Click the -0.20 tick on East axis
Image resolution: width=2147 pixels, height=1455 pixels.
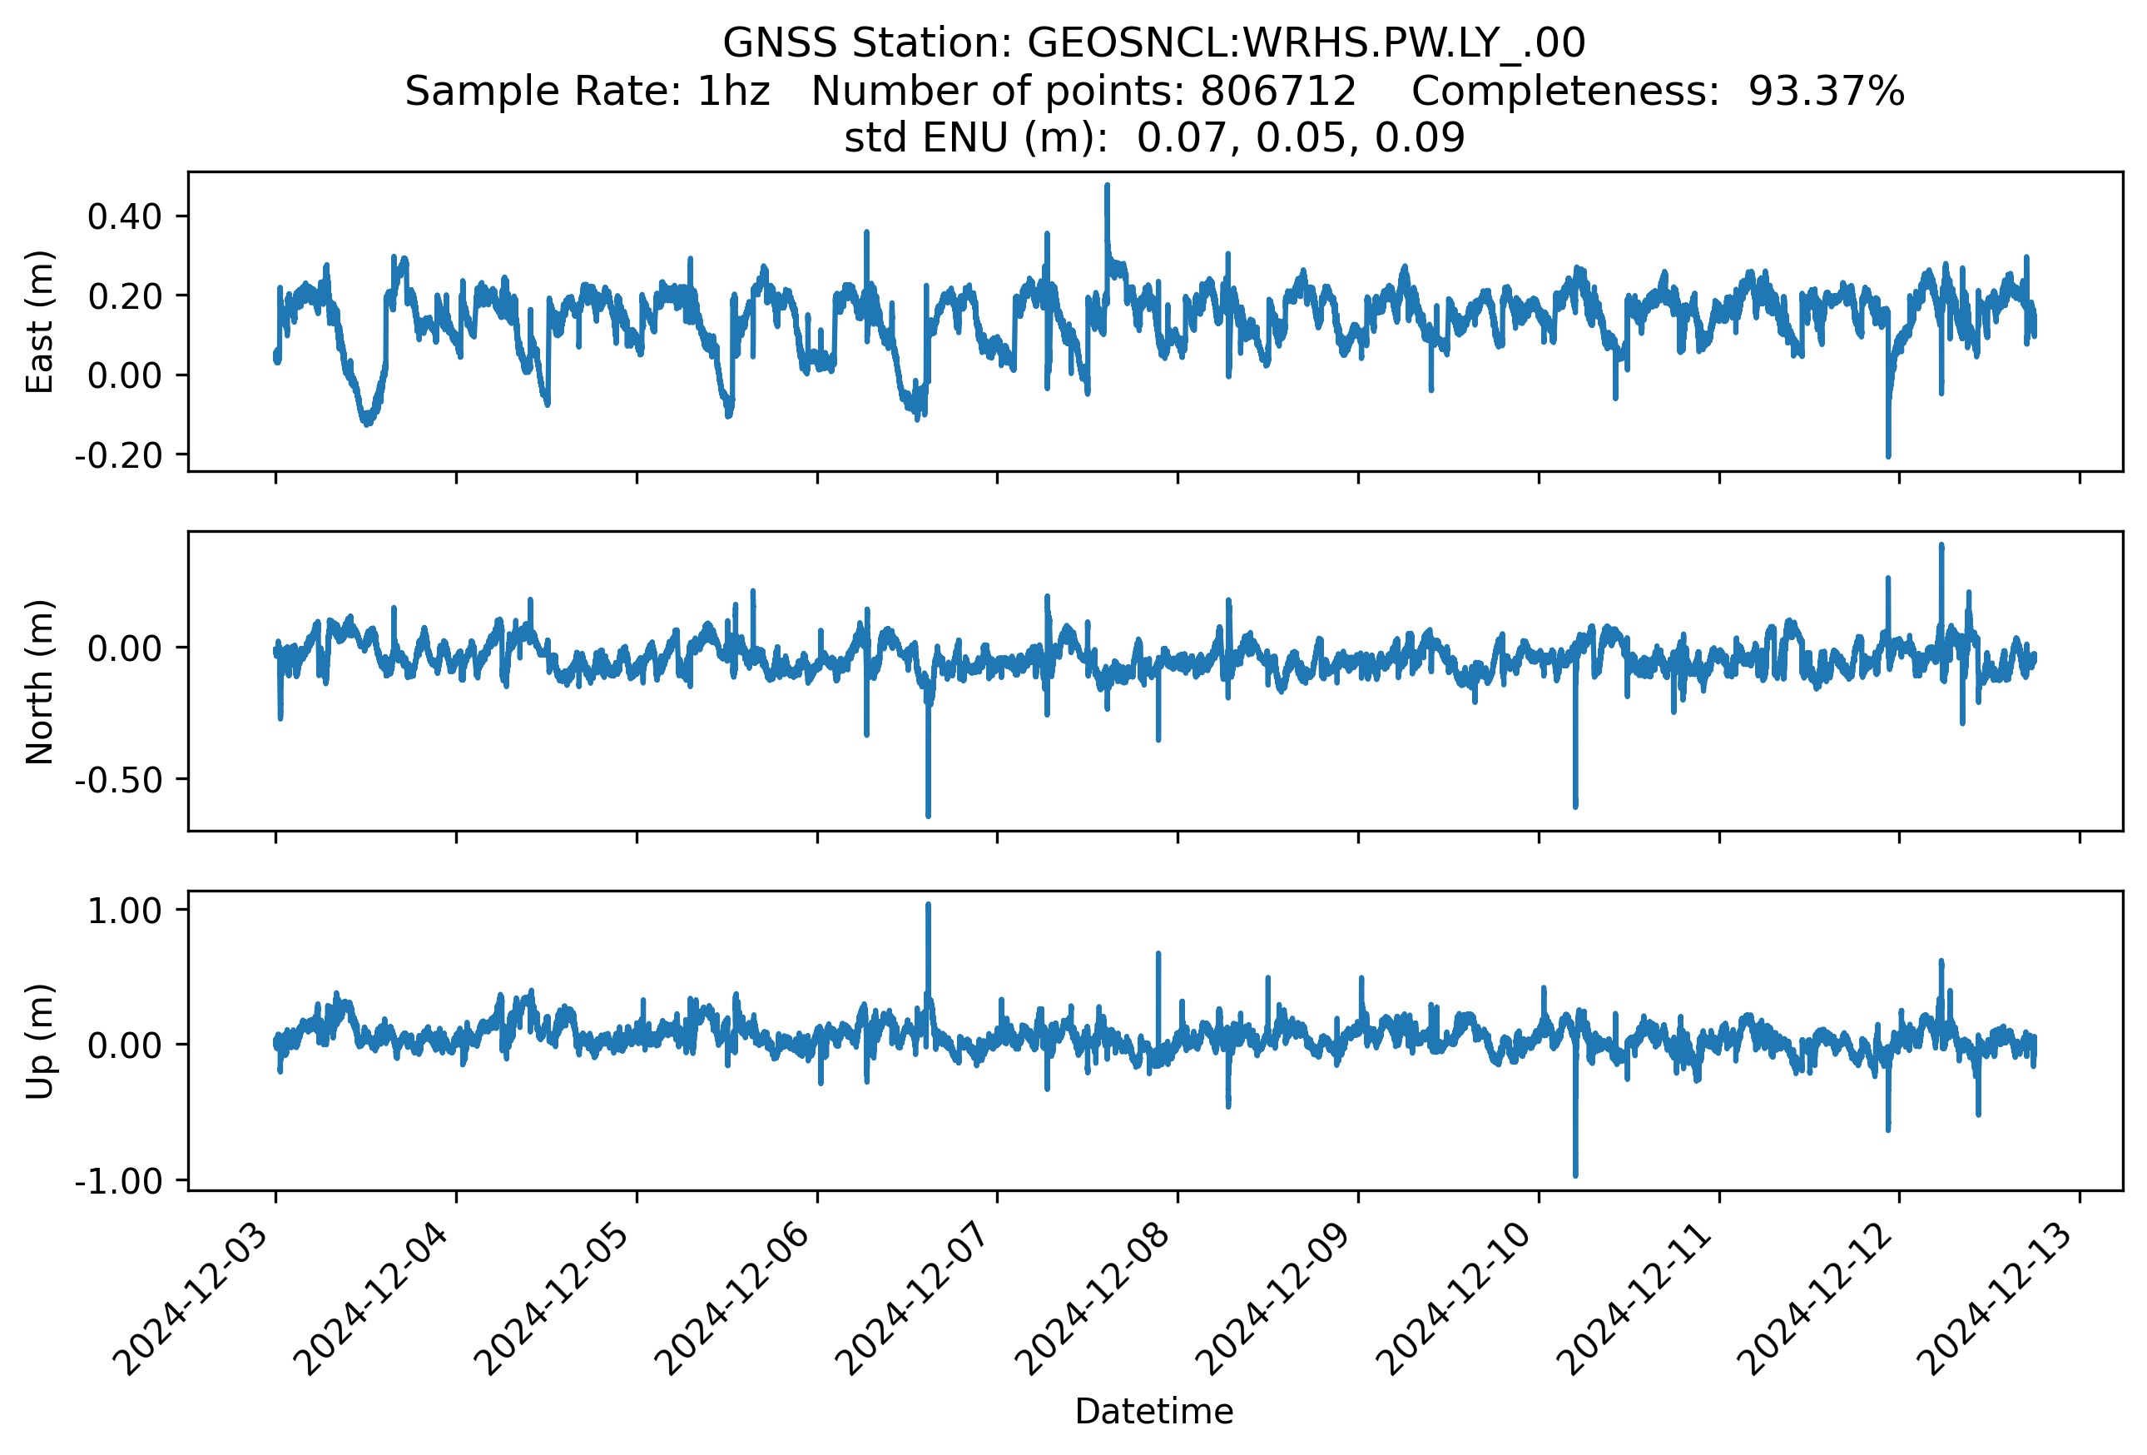click(x=119, y=455)
